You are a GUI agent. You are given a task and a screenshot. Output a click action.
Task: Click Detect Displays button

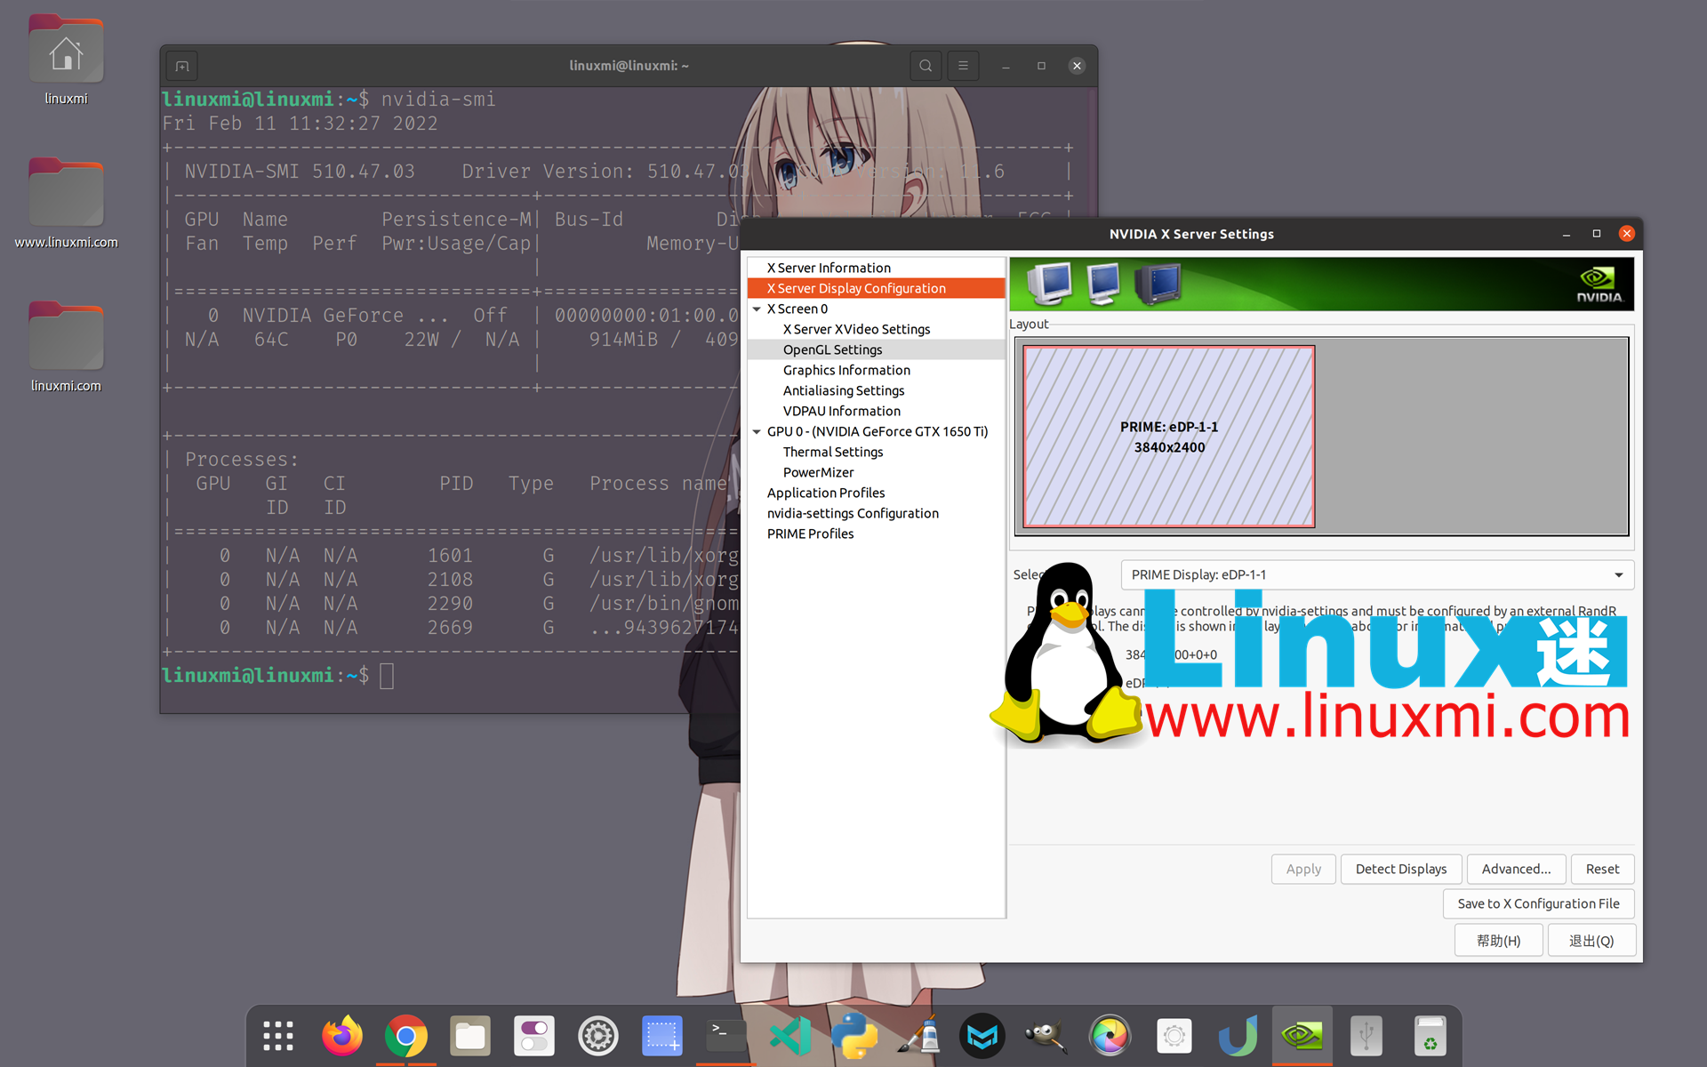pos(1401,868)
